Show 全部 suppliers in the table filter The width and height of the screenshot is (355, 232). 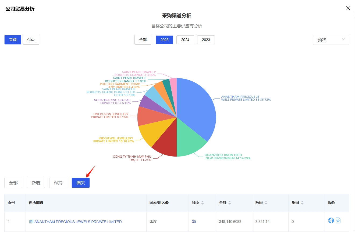tap(13, 183)
